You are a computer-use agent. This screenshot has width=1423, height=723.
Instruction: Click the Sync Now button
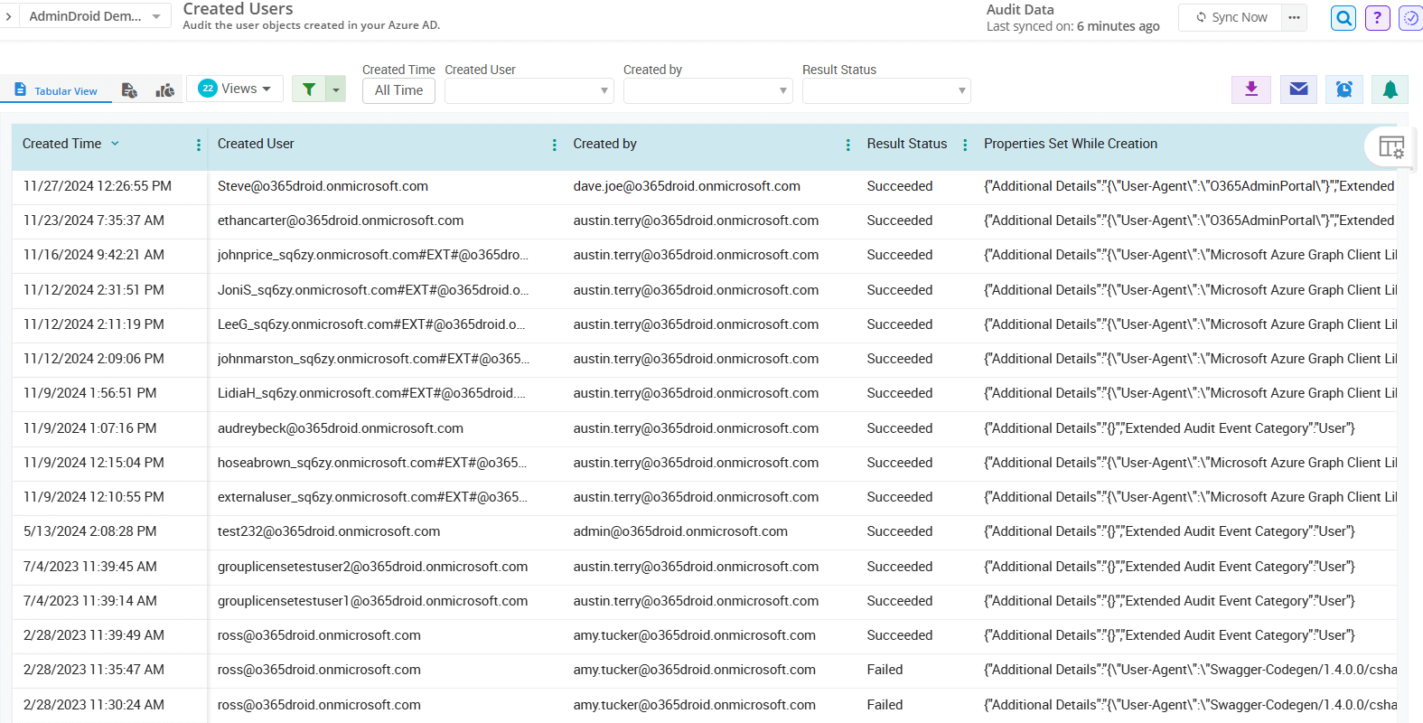pyautogui.click(x=1231, y=17)
